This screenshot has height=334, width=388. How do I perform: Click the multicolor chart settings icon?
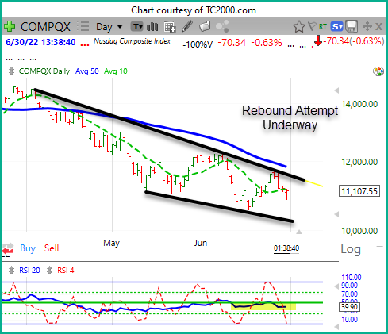[x=378, y=71]
